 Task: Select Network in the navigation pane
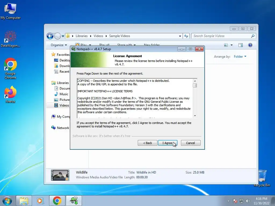(x=60, y=128)
